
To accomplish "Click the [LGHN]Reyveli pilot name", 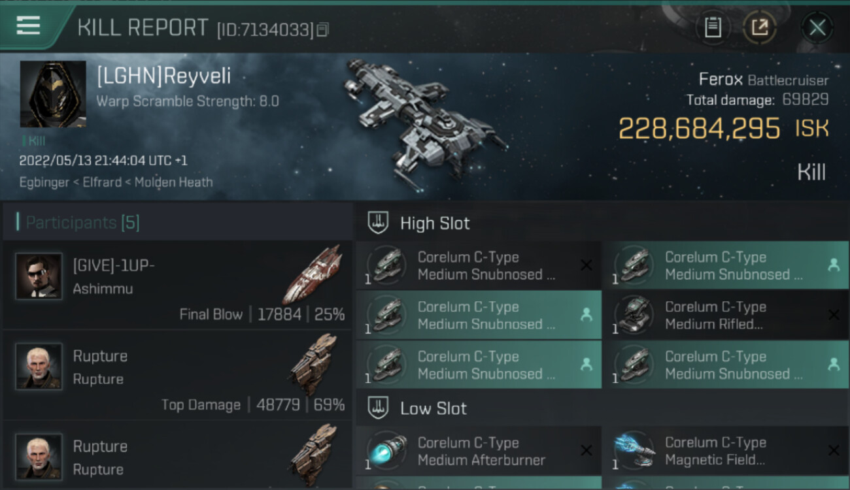I will click(x=163, y=76).
